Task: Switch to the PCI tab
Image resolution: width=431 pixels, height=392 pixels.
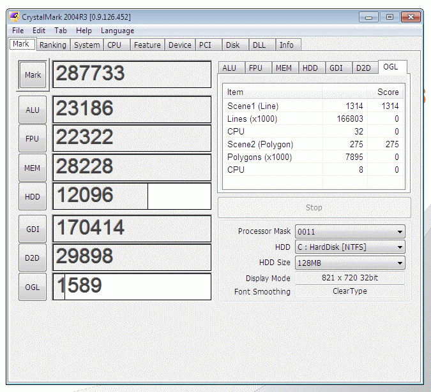Action: 208,45
